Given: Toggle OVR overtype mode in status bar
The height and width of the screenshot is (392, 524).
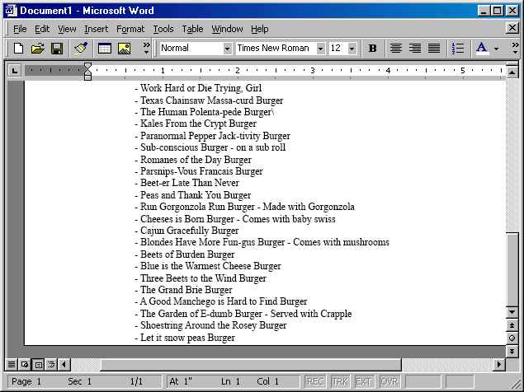Looking at the screenshot, I should tap(389, 382).
